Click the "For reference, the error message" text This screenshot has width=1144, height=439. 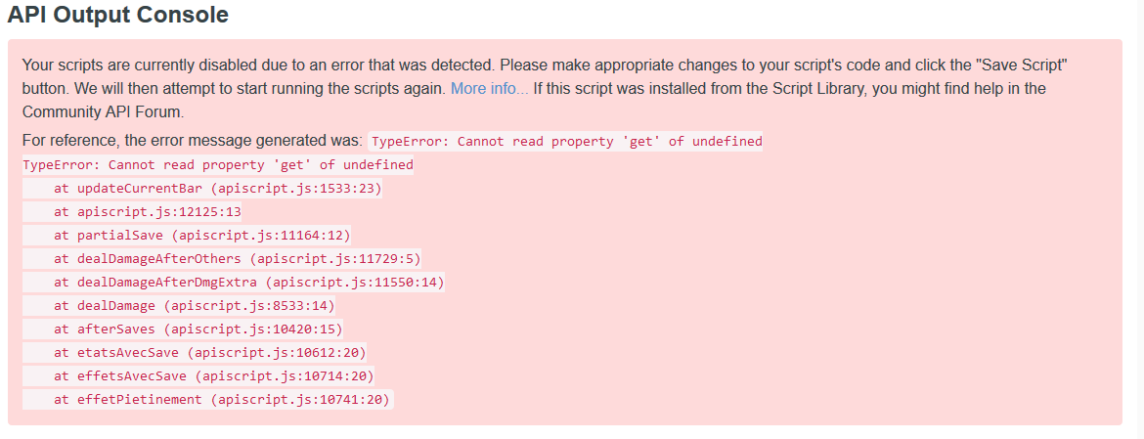pos(192,141)
